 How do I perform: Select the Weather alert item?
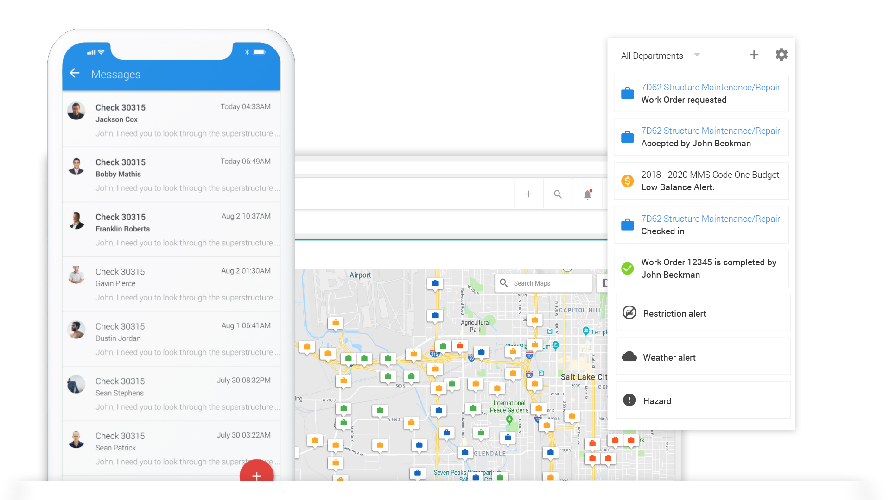click(x=703, y=356)
